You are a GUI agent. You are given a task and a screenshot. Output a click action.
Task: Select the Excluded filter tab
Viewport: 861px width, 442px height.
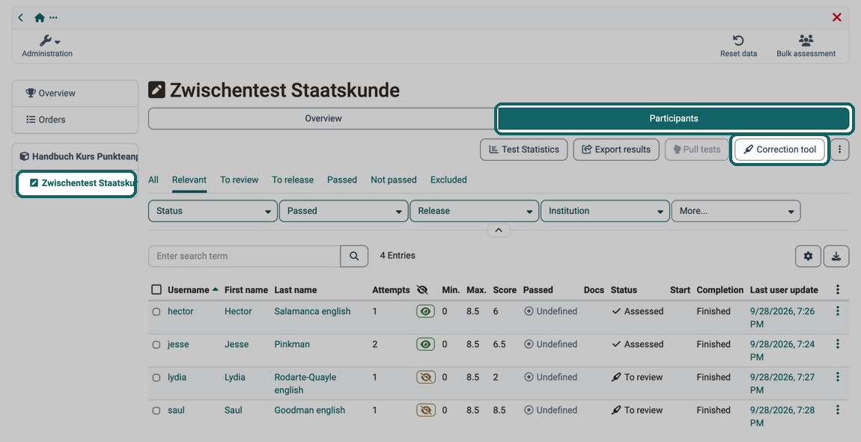tap(448, 180)
